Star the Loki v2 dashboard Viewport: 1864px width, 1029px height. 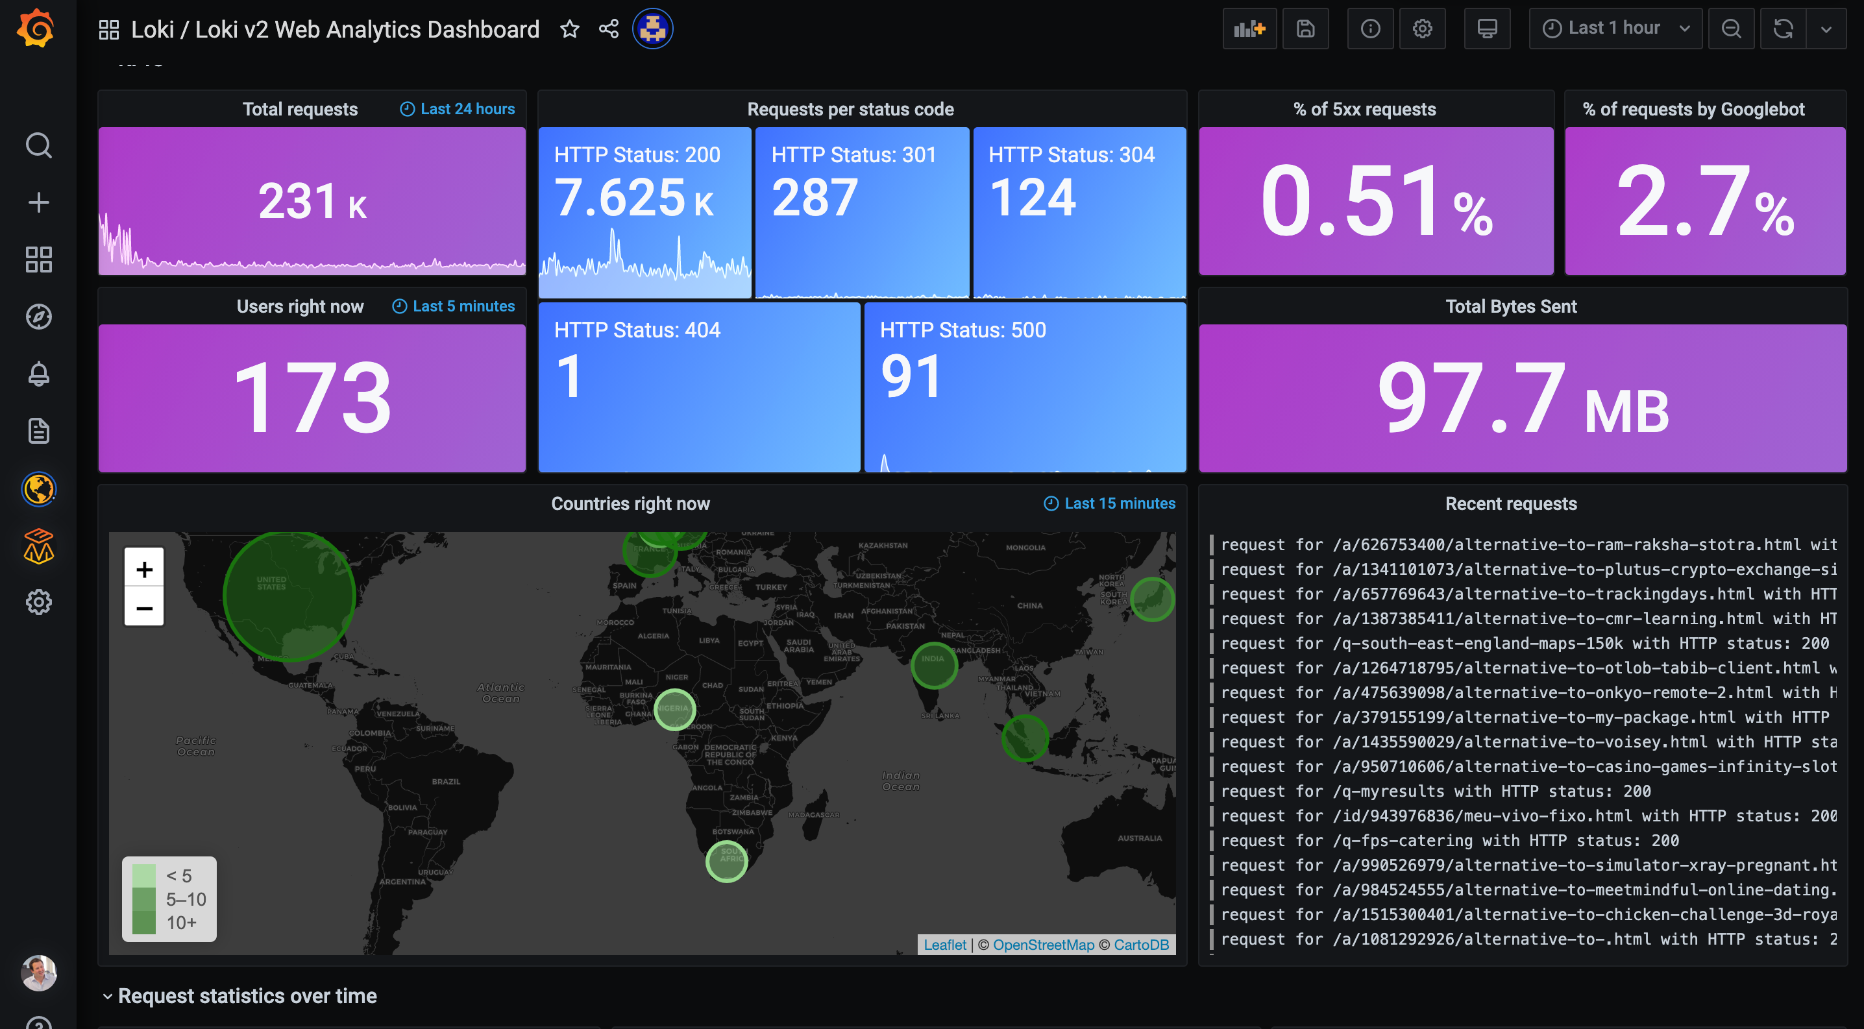click(569, 28)
